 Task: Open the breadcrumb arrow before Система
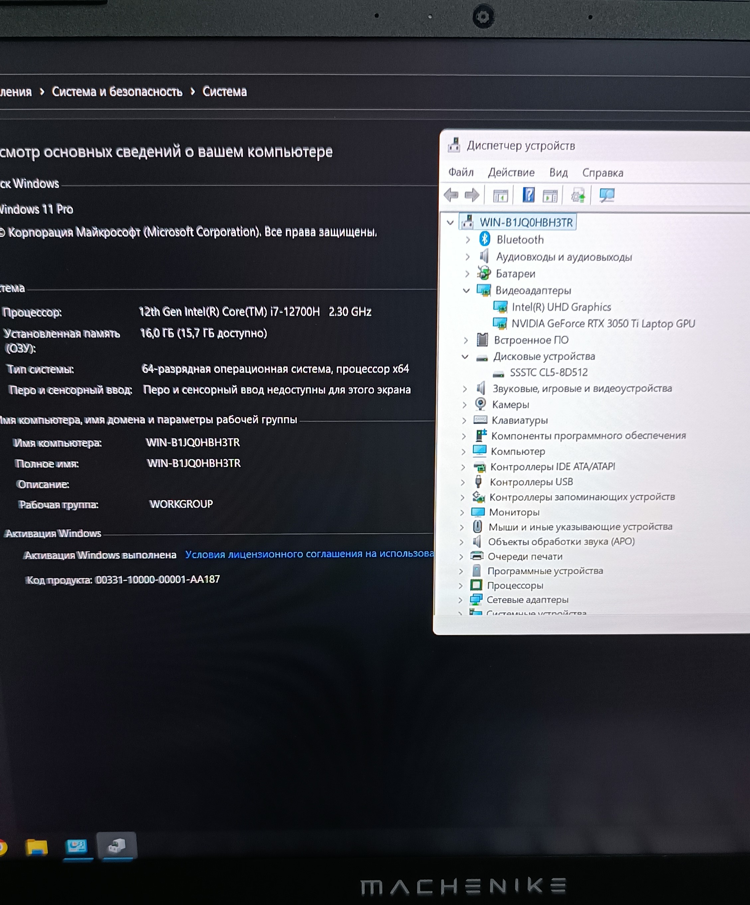(192, 91)
